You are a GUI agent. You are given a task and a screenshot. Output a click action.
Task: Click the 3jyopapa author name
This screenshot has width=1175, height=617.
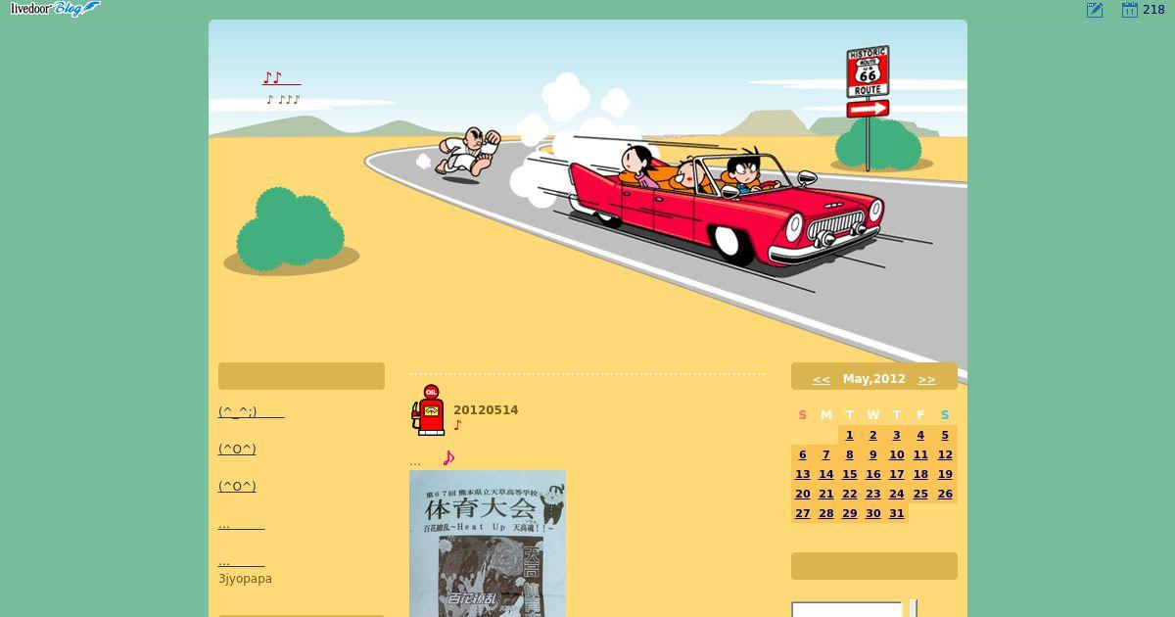click(245, 579)
